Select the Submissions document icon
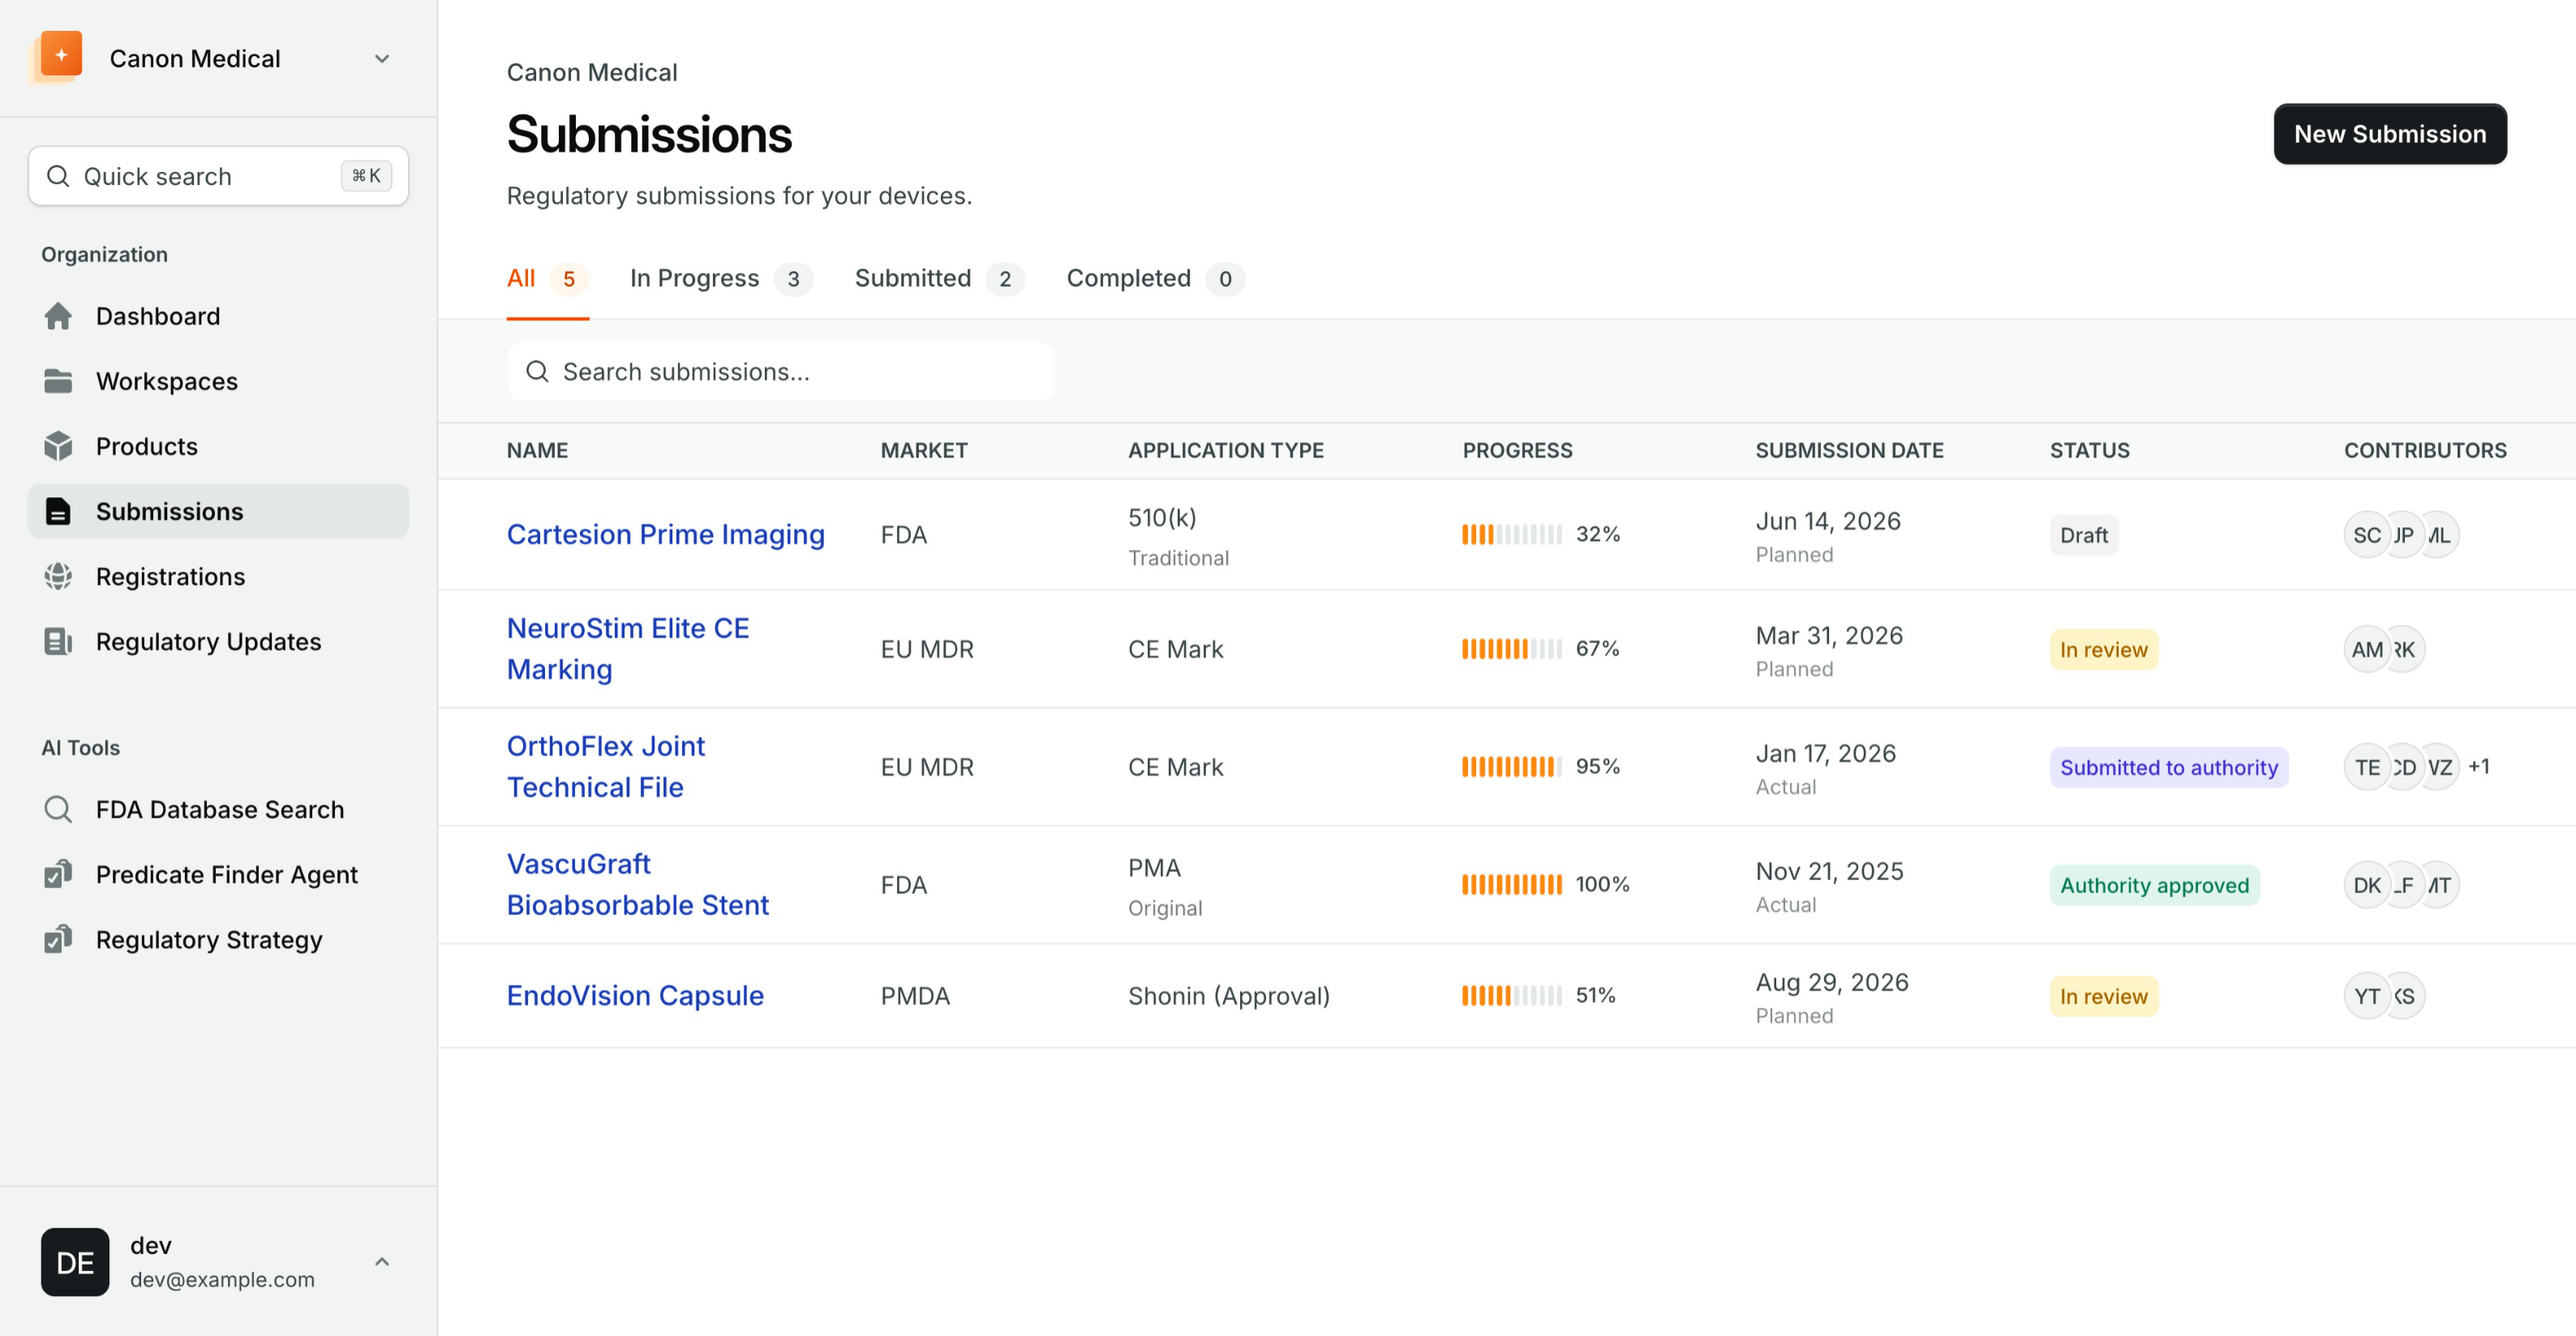 [59, 511]
